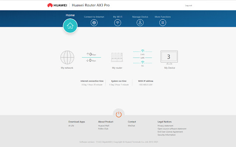This screenshot has height=147, width=236.
Task: Select the More Functions tab label
Action: tap(163, 17)
